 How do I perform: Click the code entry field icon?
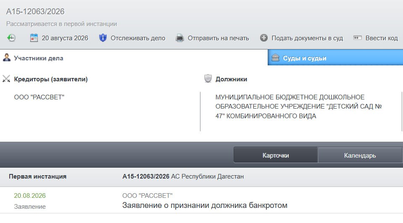coord(358,38)
